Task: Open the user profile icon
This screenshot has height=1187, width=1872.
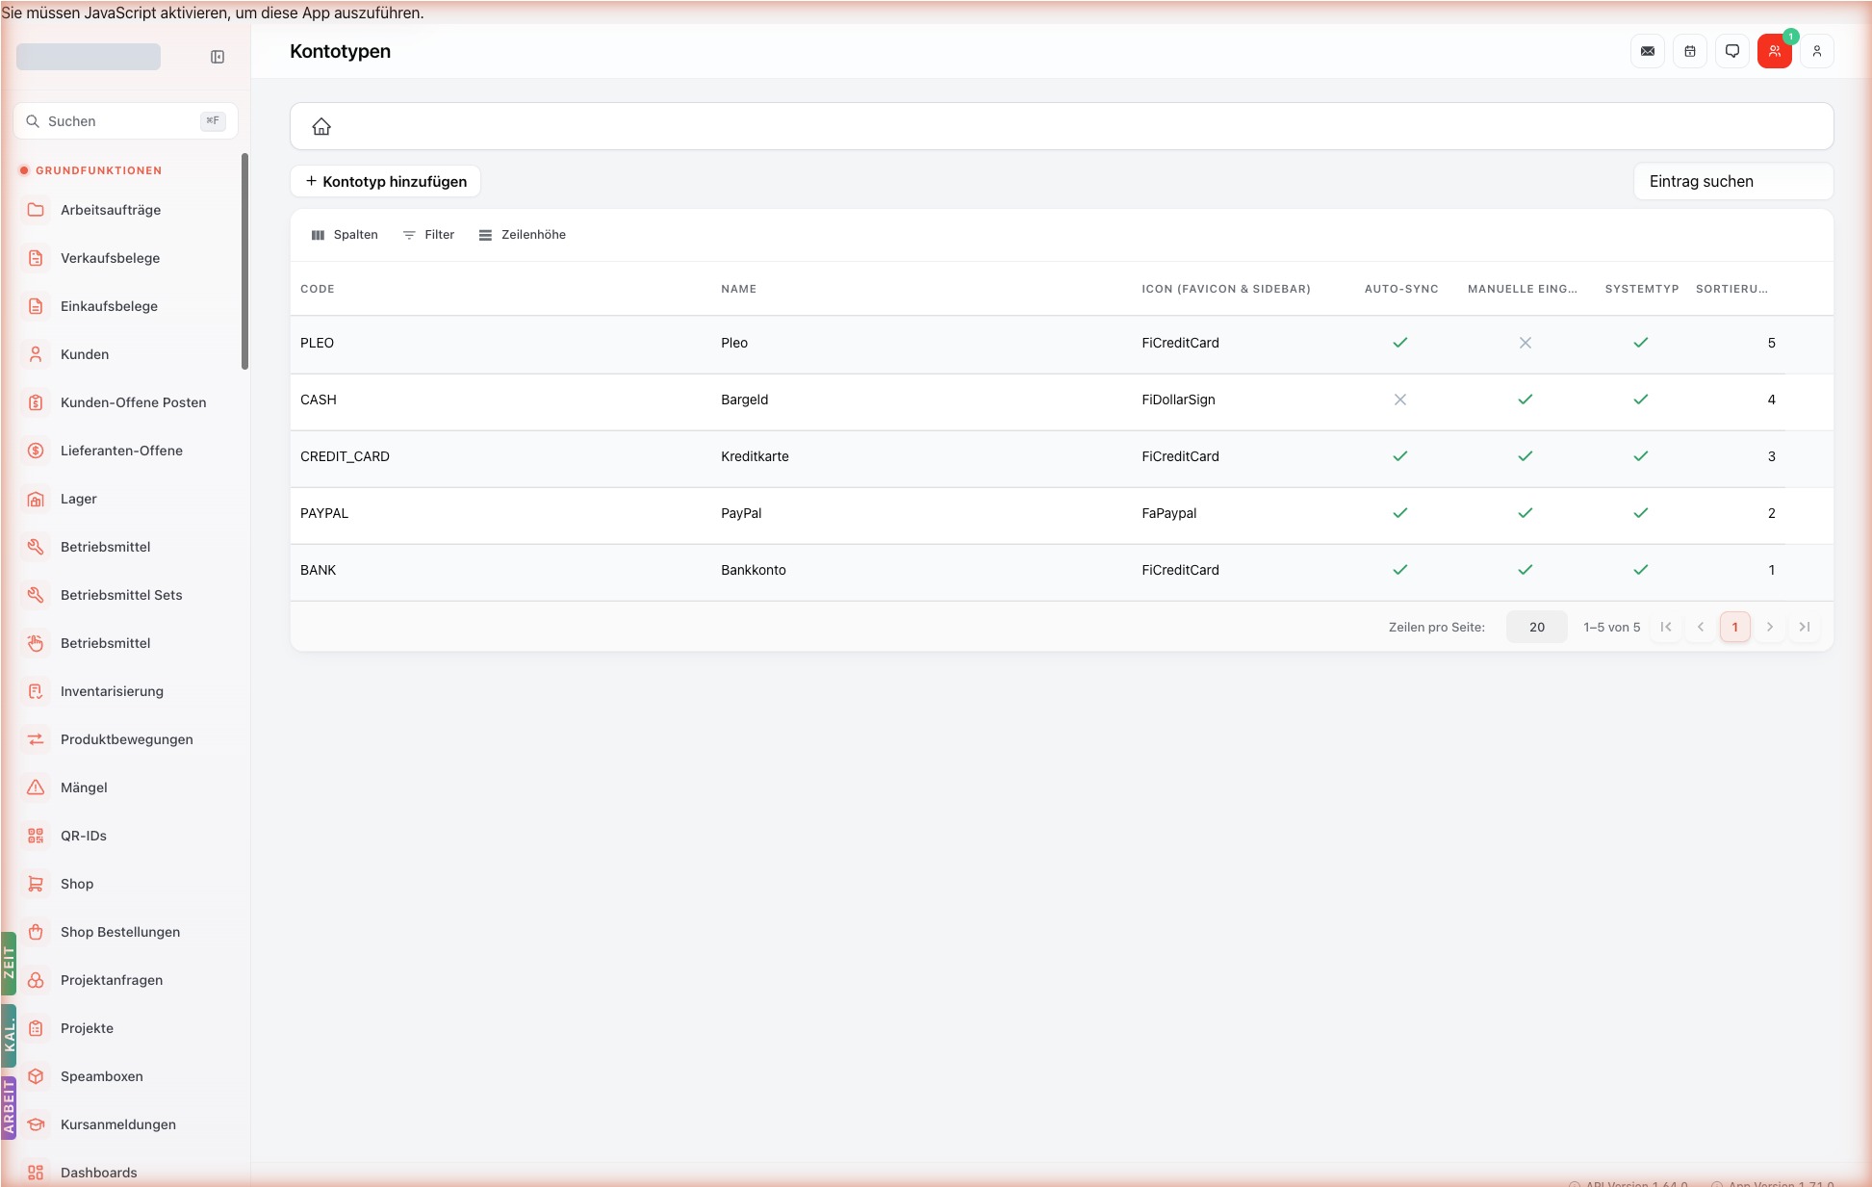Action: (x=1817, y=51)
